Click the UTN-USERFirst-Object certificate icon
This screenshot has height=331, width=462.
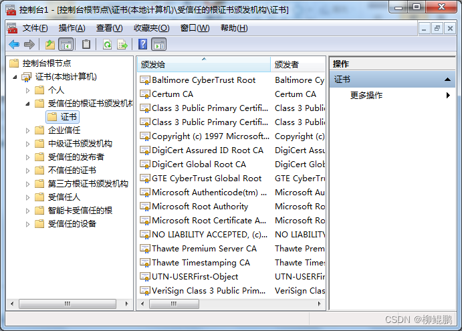(x=145, y=277)
